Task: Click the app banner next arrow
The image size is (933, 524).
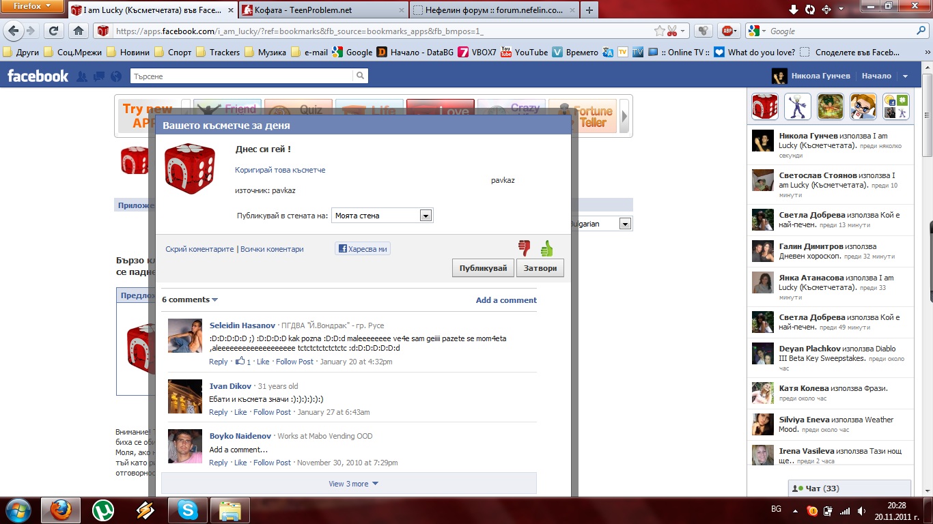Action: (x=624, y=116)
